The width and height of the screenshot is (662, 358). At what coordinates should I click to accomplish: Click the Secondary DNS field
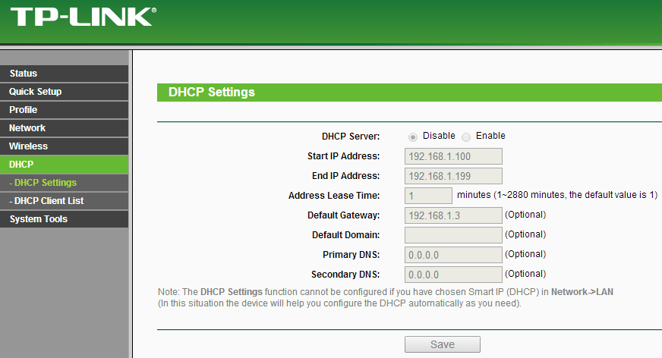pyautogui.click(x=453, y=275)
